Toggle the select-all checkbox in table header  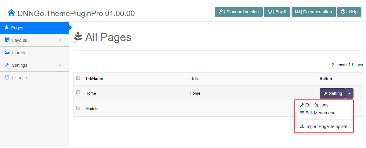tap(78, 78)
